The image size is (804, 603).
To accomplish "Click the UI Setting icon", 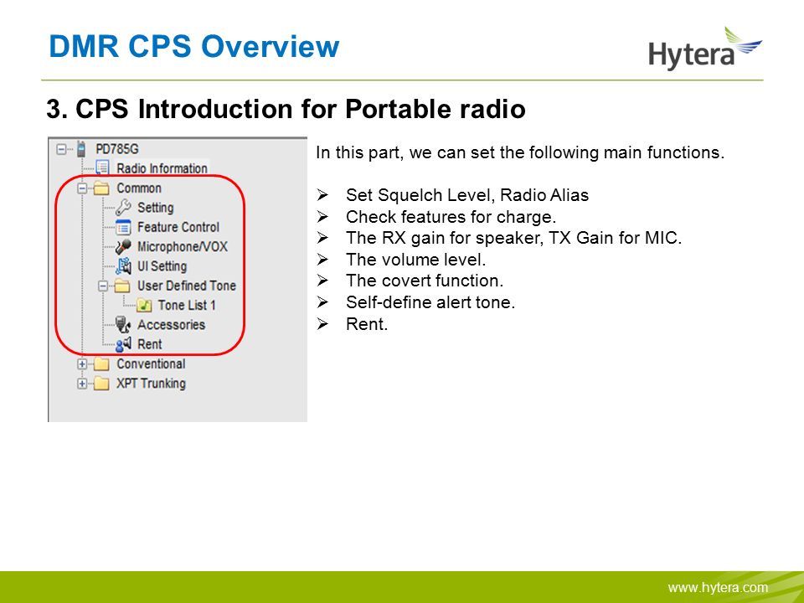I will (123, 266).
